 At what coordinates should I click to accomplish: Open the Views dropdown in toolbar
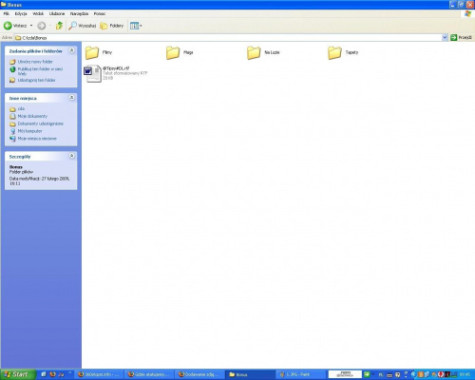(x=136, y=26)
